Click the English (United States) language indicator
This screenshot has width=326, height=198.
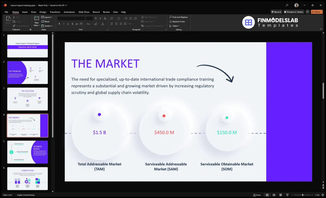(26, 195)
